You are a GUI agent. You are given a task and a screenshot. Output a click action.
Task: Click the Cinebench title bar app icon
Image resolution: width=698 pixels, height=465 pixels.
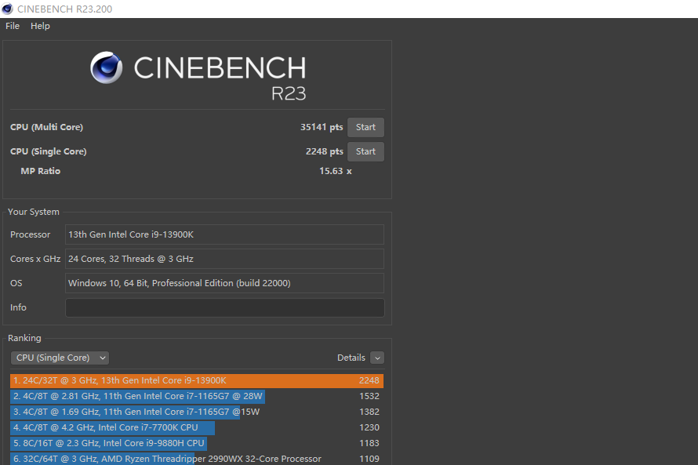(7, 9)
